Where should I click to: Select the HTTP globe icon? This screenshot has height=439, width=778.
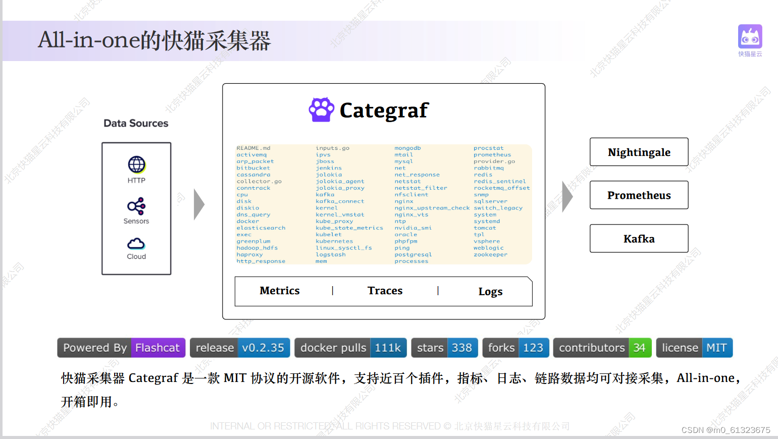[136, 164]
